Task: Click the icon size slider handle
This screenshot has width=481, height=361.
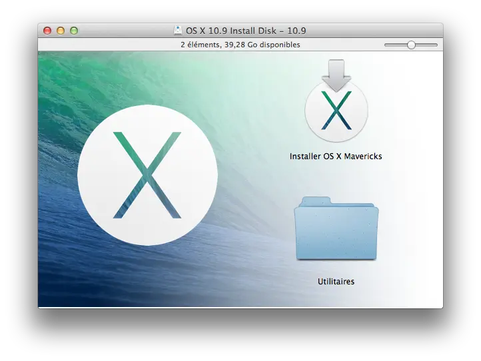Action: (411, 45)
